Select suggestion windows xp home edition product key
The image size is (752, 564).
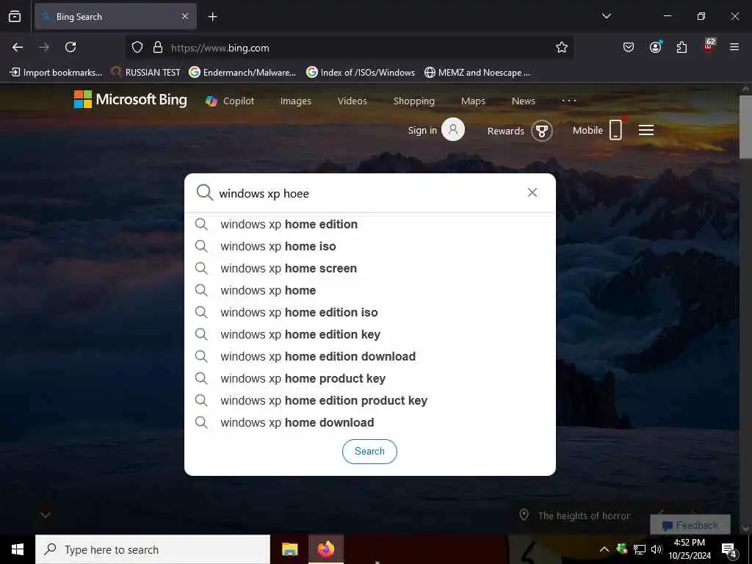[370, 400]
